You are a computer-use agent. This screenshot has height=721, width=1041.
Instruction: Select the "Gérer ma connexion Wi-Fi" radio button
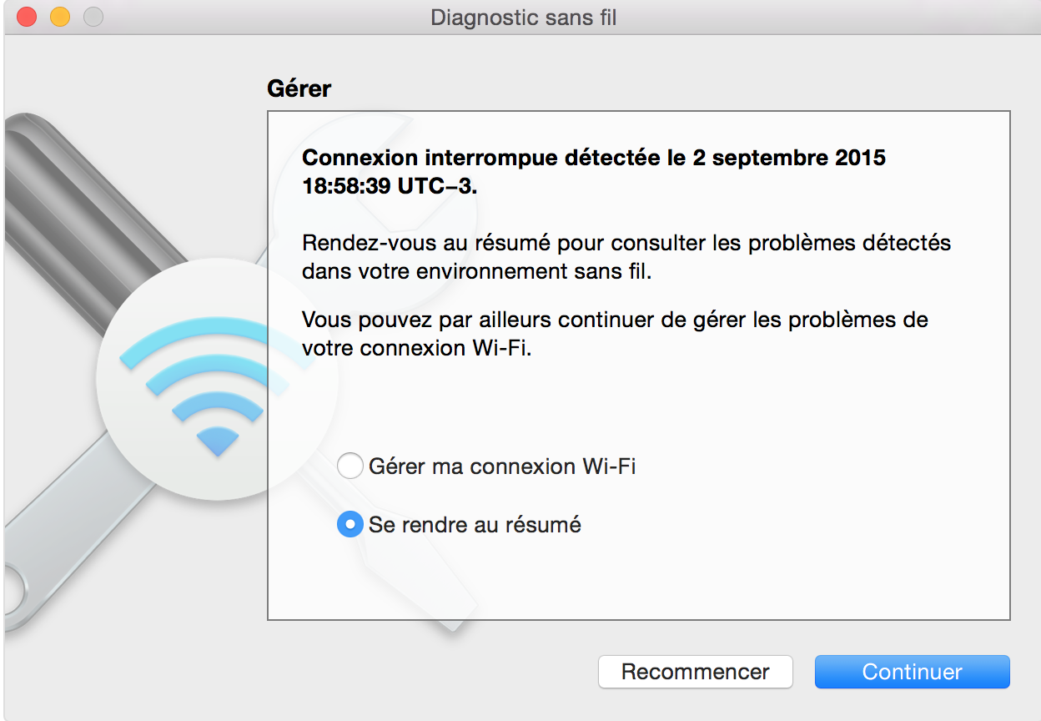tap(350, 466)
